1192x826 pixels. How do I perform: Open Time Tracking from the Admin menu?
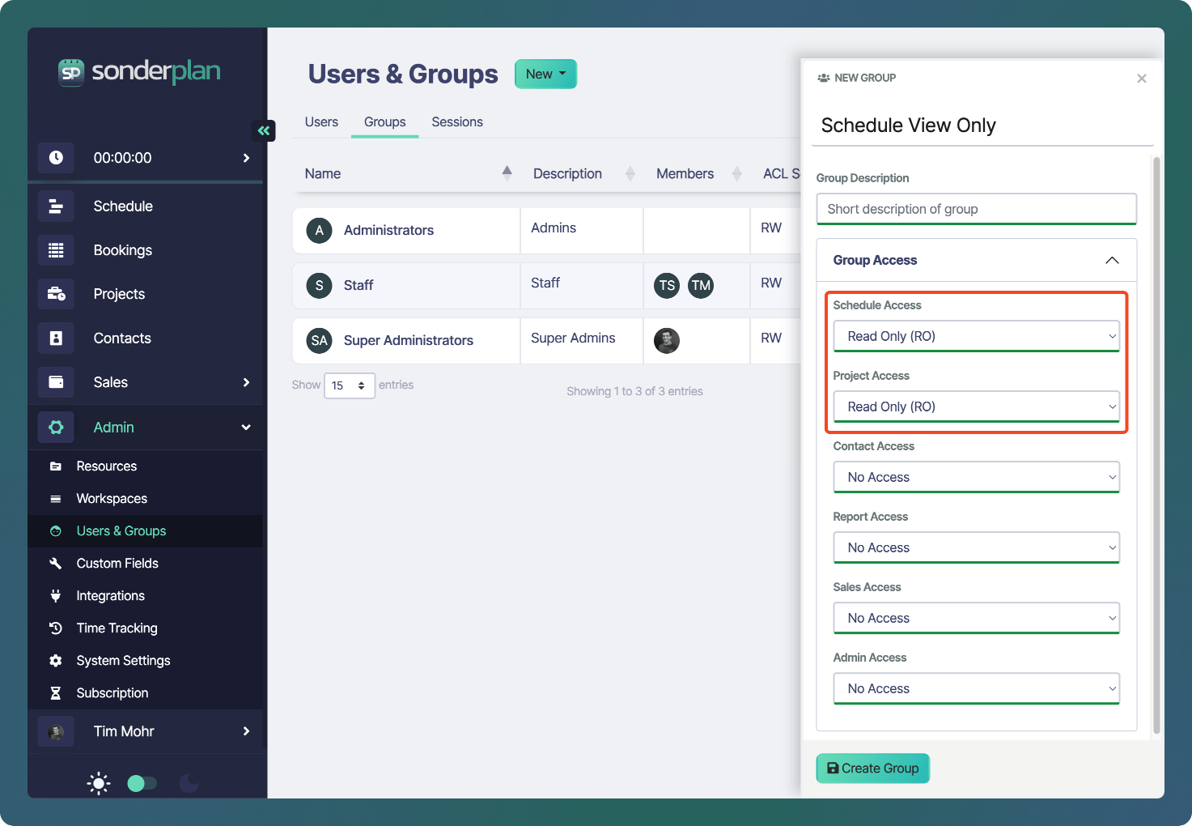(x=117, y=628)
